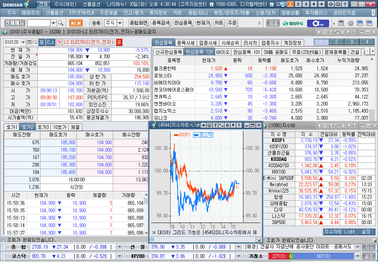Viewport: 378px width, 262px height.
Task: Open dropdown next to KP200 ticker bar
Action: coord(239,256)
